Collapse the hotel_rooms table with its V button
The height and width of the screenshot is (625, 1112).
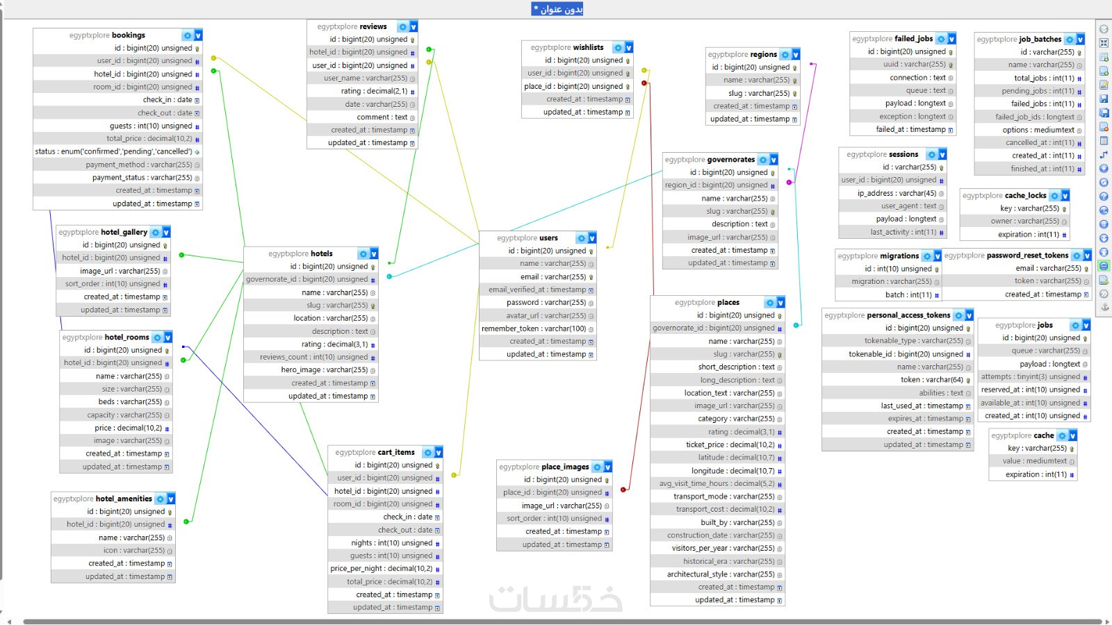pyautogui.click(x=168, y=337)
